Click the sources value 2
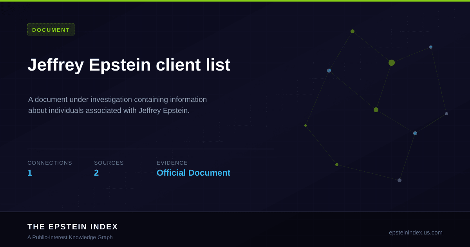The image size is (470, 247). [96, 173]
